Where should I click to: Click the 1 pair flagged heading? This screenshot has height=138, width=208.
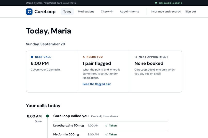click(x=97, y=63)
